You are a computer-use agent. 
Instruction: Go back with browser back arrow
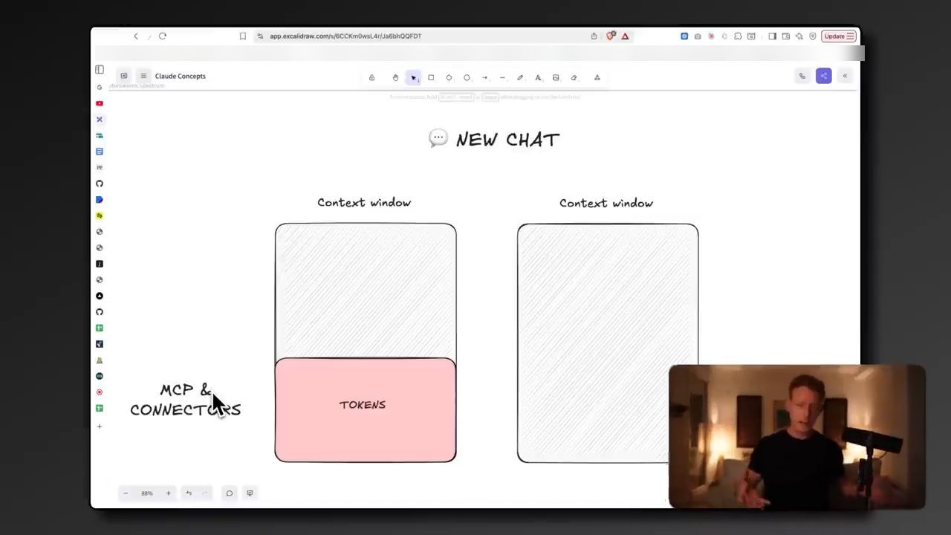135,36
